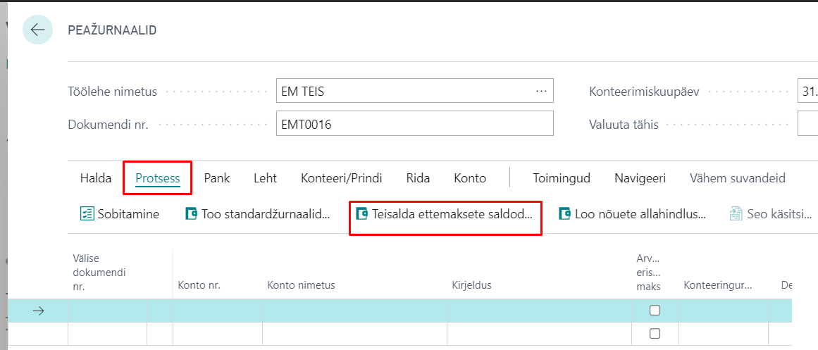Open the Pank menu

[216, 178]
